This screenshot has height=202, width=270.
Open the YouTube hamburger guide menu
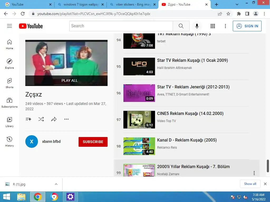click(x=9, y=26)
